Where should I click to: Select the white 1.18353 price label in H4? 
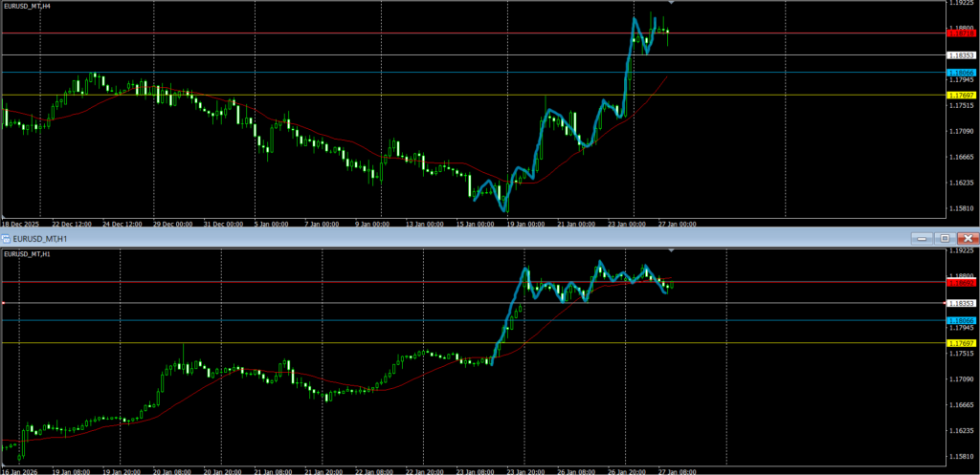click(961, 55)
